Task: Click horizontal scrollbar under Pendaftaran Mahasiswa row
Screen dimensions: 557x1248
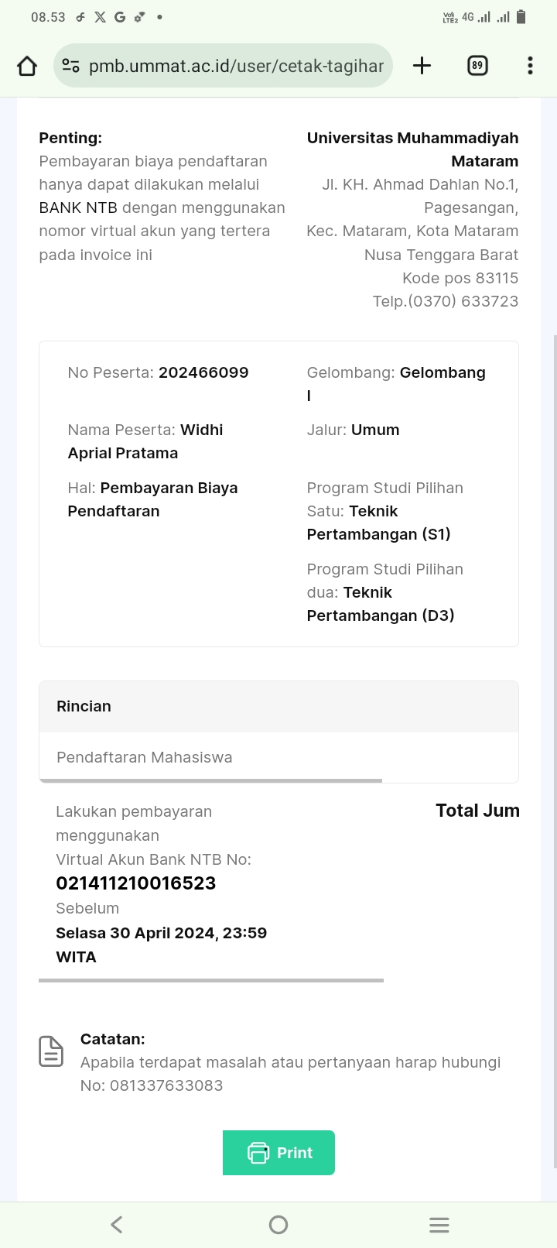Action: (x=210, y=780)
